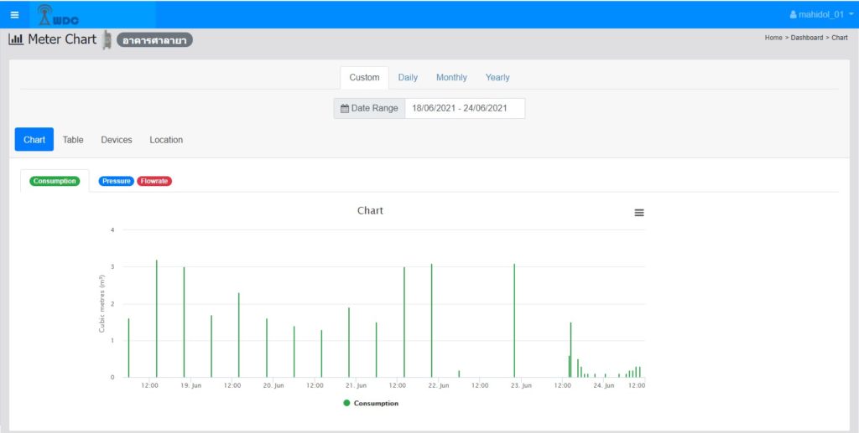Viewport: 859px width, 433px height.
Task: Click the calendar icon beside Date Range
Action: pyautogui.click(x=344, y=108)
